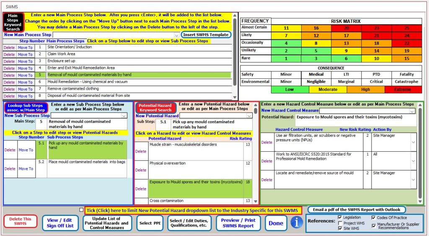
Task: Expand the New Hazard Control Measure dropdown
Action: (x=412, y=111)
